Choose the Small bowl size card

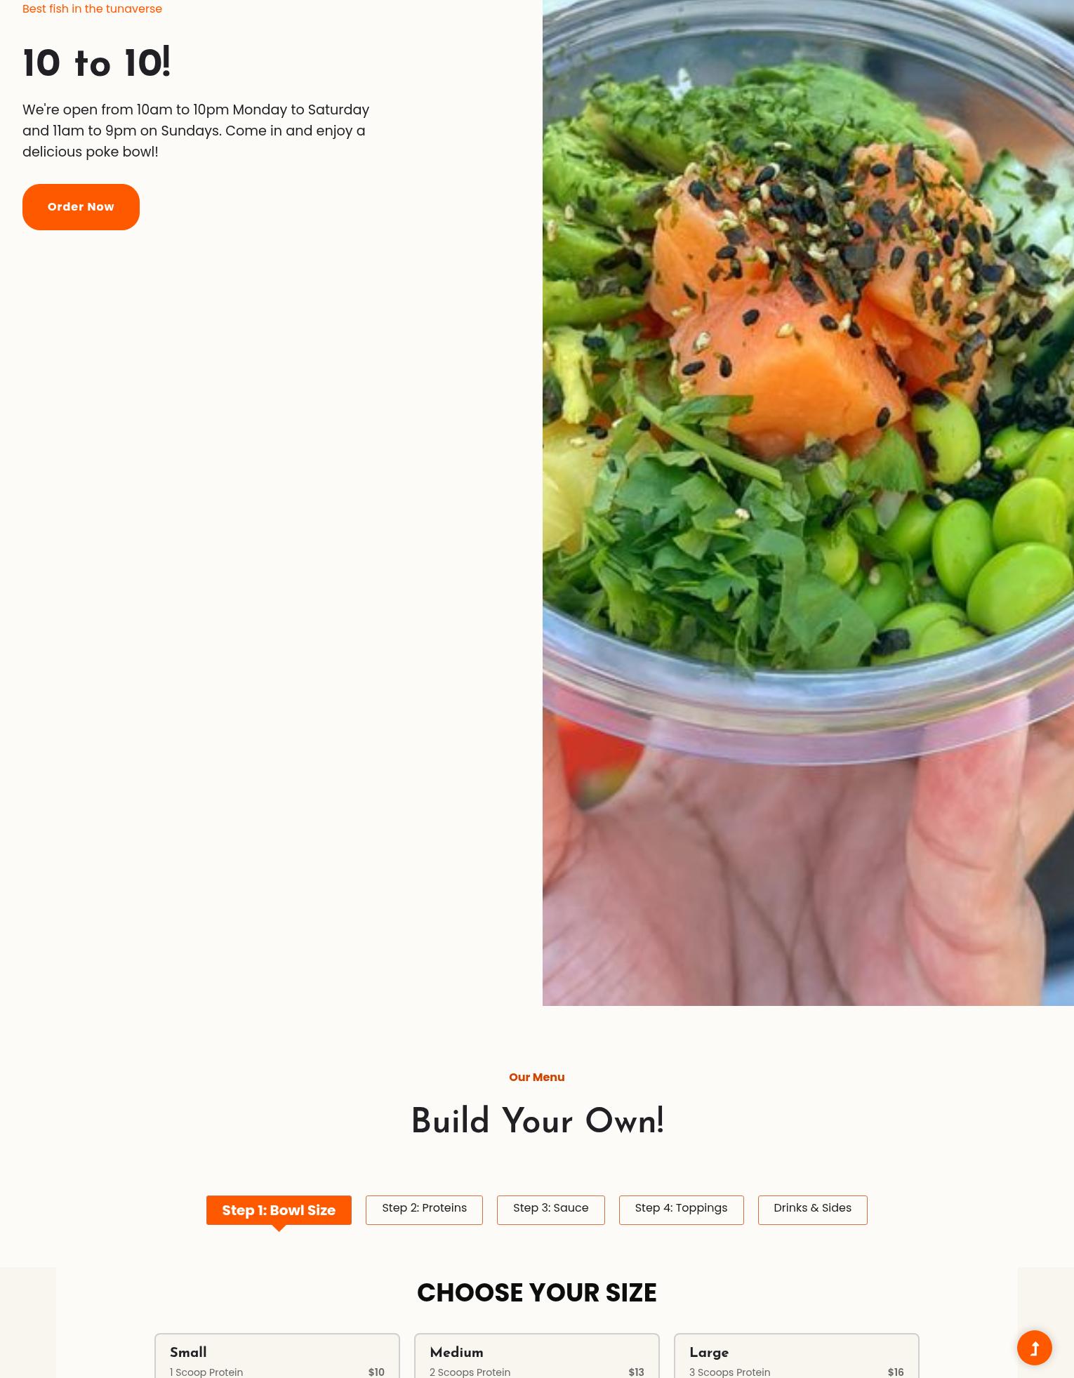[277, 1356]
